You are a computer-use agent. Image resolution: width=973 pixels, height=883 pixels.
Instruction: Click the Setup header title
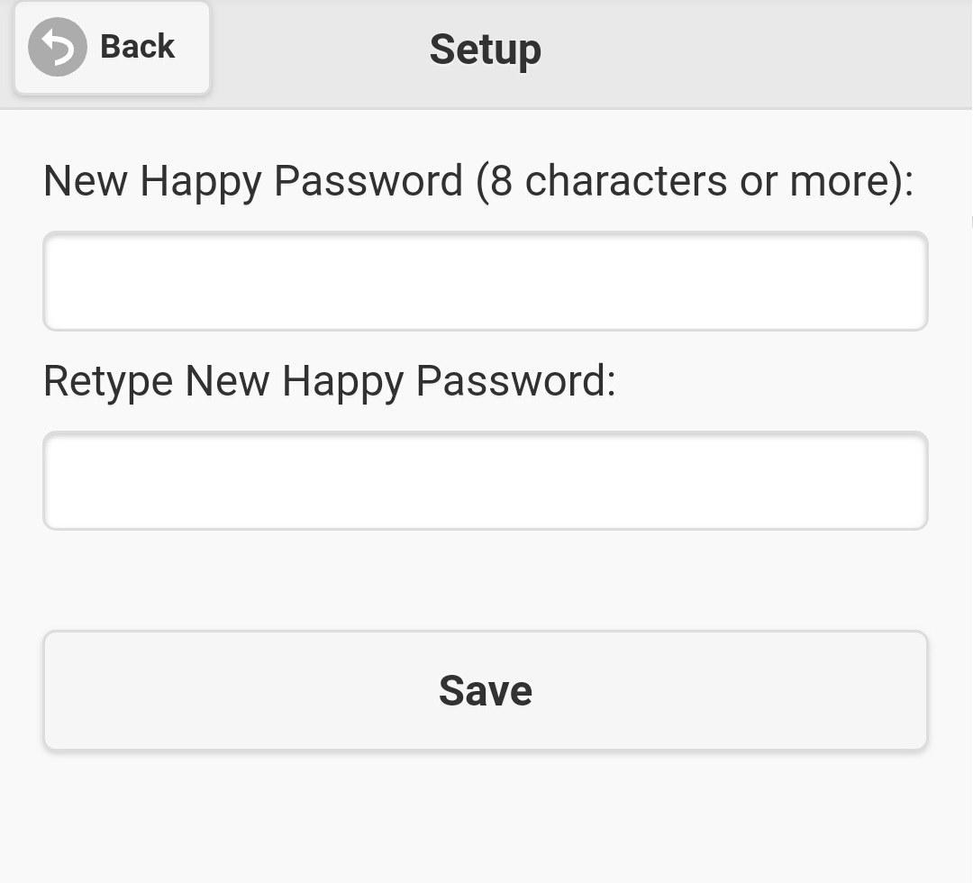[486, 50]
